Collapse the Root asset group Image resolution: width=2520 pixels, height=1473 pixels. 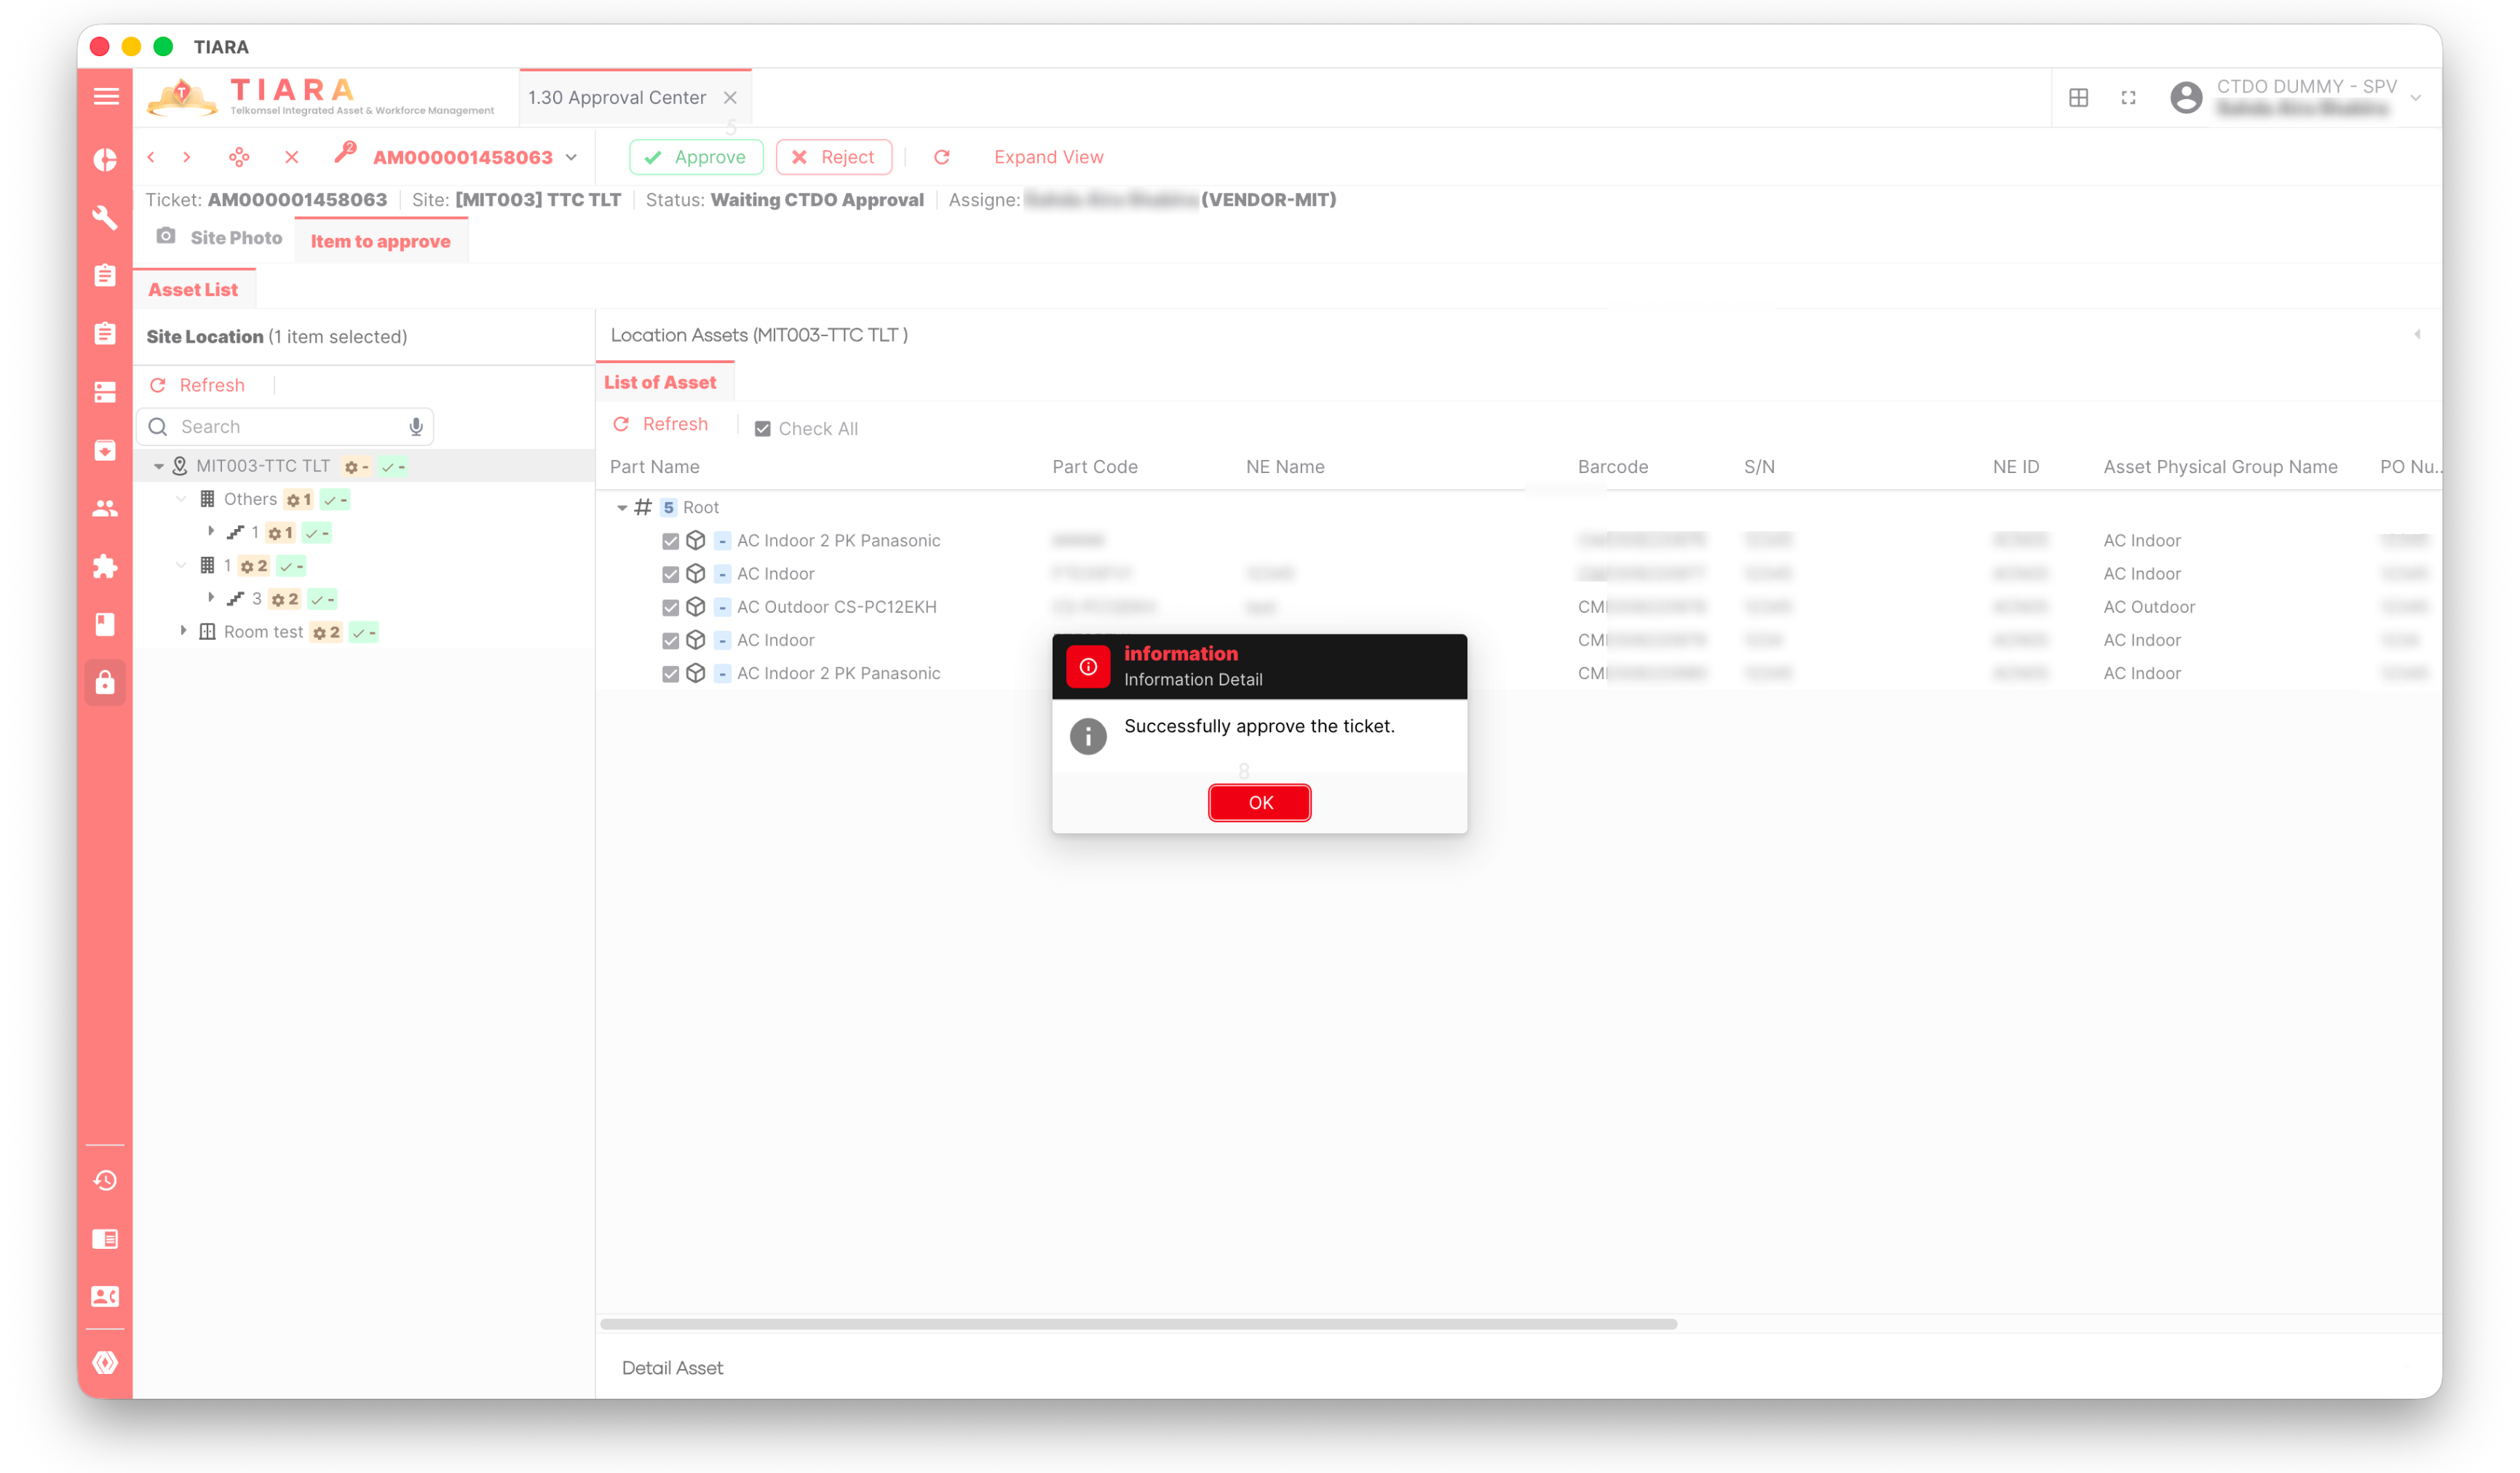(x=621, y=507)
